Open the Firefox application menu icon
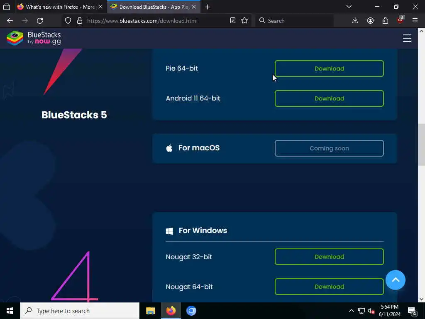Image resolution: width=425 pixels, height=319 pixels. pyautogui.click(x=415, y=21)
